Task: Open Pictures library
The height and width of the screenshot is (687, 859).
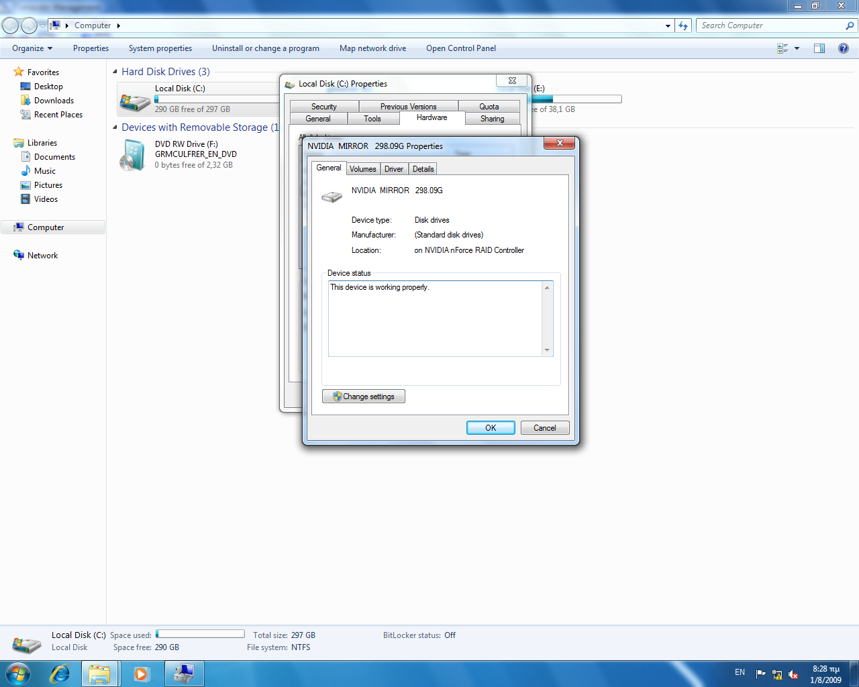Action: pos(48,185)
